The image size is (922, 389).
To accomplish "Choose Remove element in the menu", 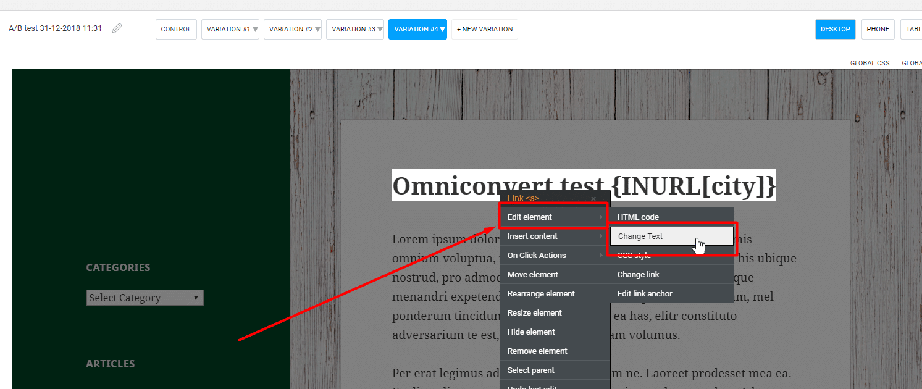I will (555, 351).
